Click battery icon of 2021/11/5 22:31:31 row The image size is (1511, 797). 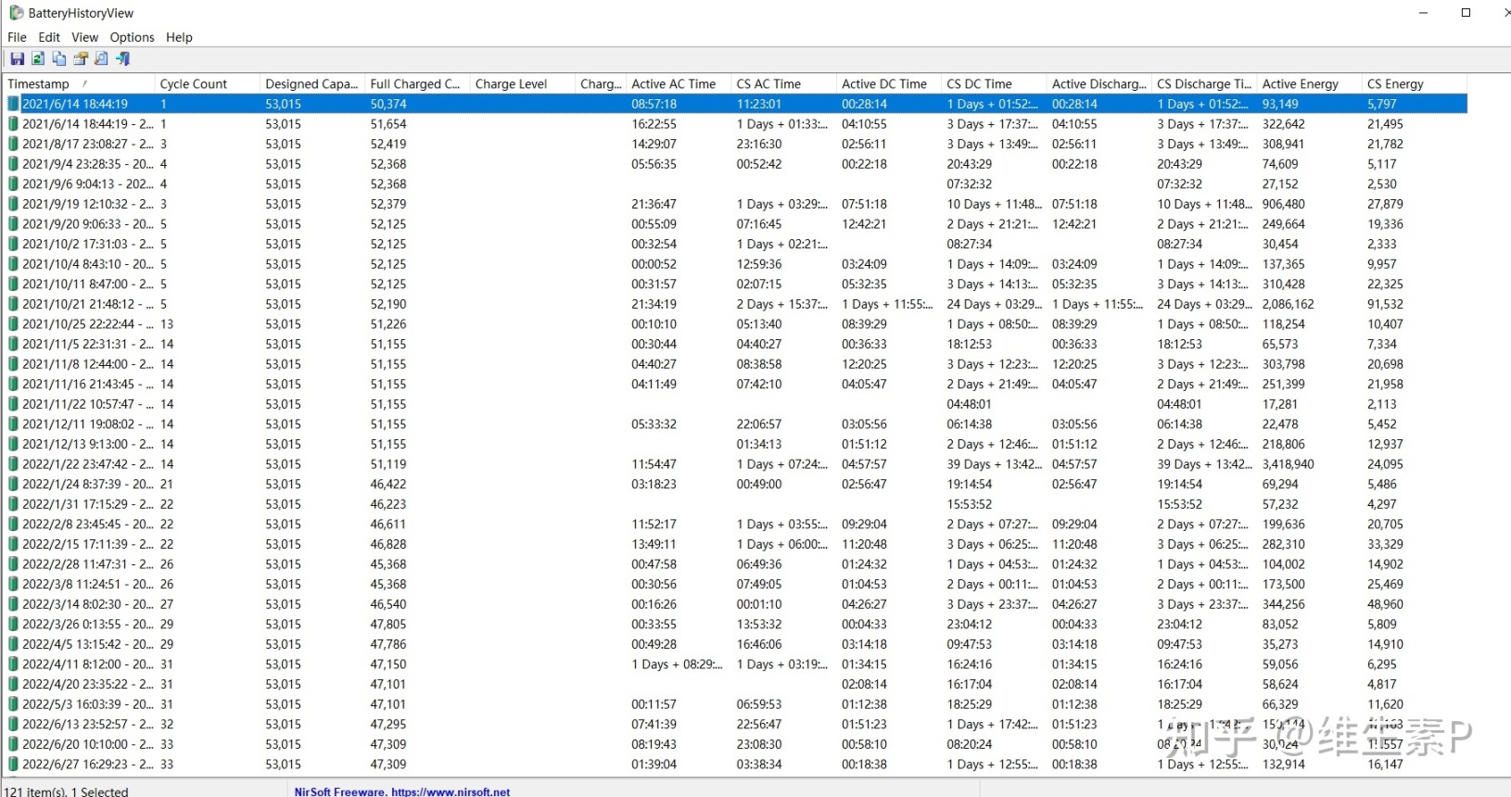point(13,345)
